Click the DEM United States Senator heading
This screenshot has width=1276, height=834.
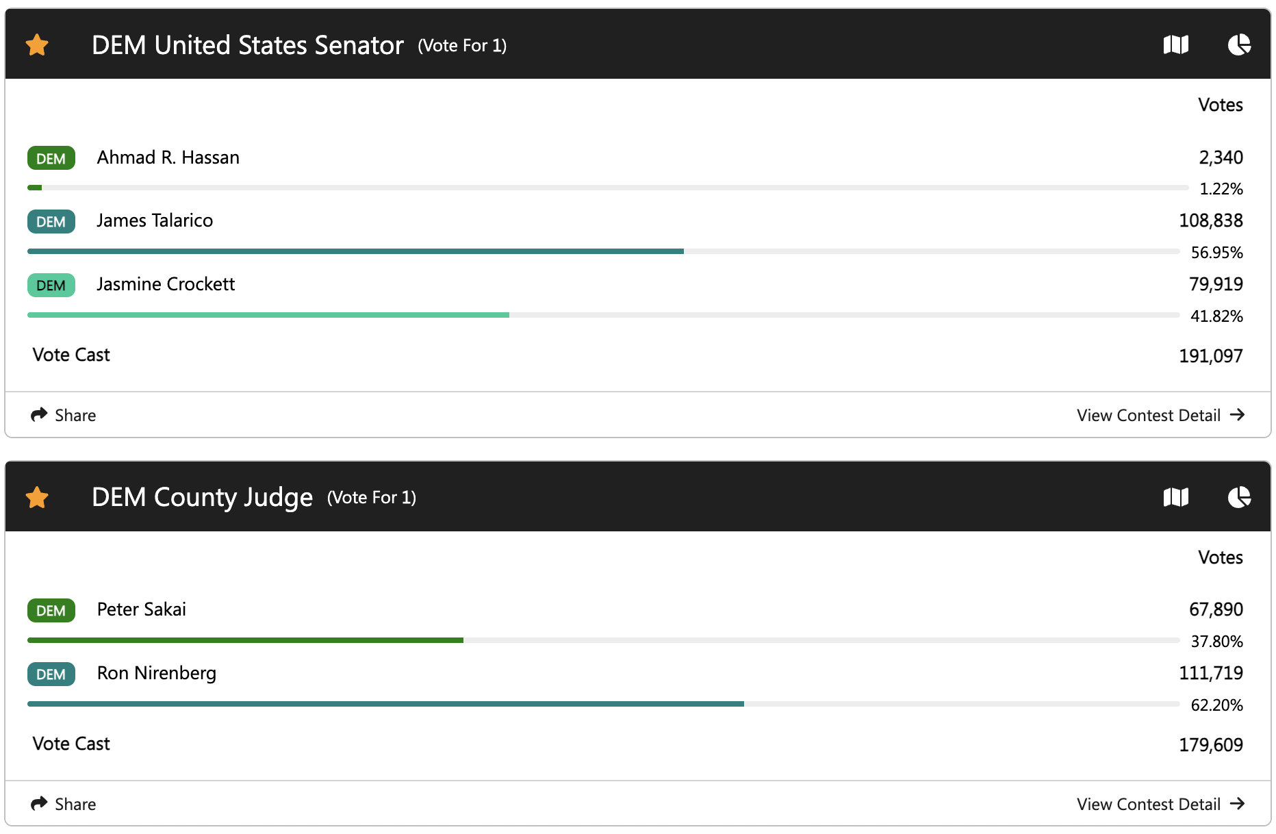(248, 45)
